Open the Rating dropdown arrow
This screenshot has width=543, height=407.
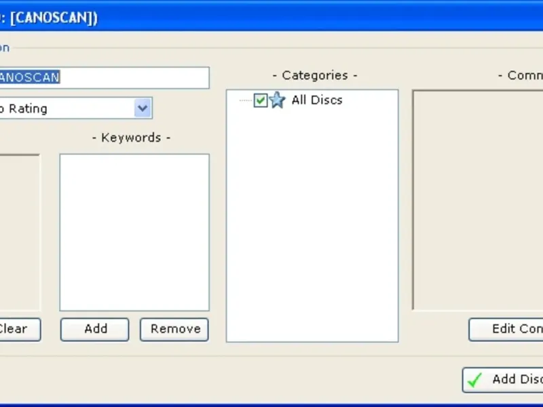pos(143,109)
